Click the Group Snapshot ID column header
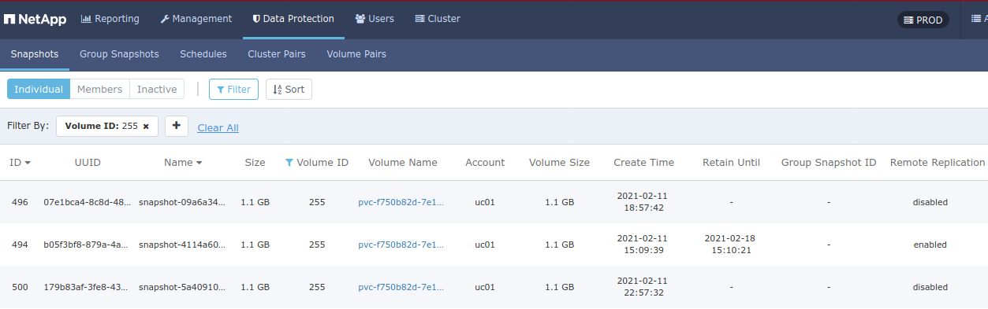 (829, 163)
